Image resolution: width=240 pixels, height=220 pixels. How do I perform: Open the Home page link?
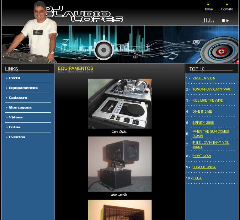pyautogui.click(x=208, y=9)
